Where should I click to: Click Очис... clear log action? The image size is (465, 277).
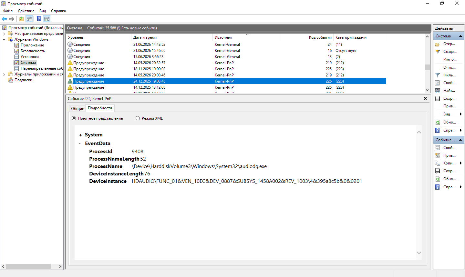pyautogui.click(x=449, y=67)
